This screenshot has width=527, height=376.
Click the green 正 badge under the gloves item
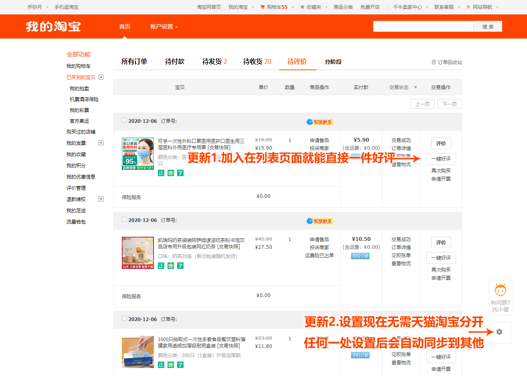pyautogui.click(x=161, y=365)
